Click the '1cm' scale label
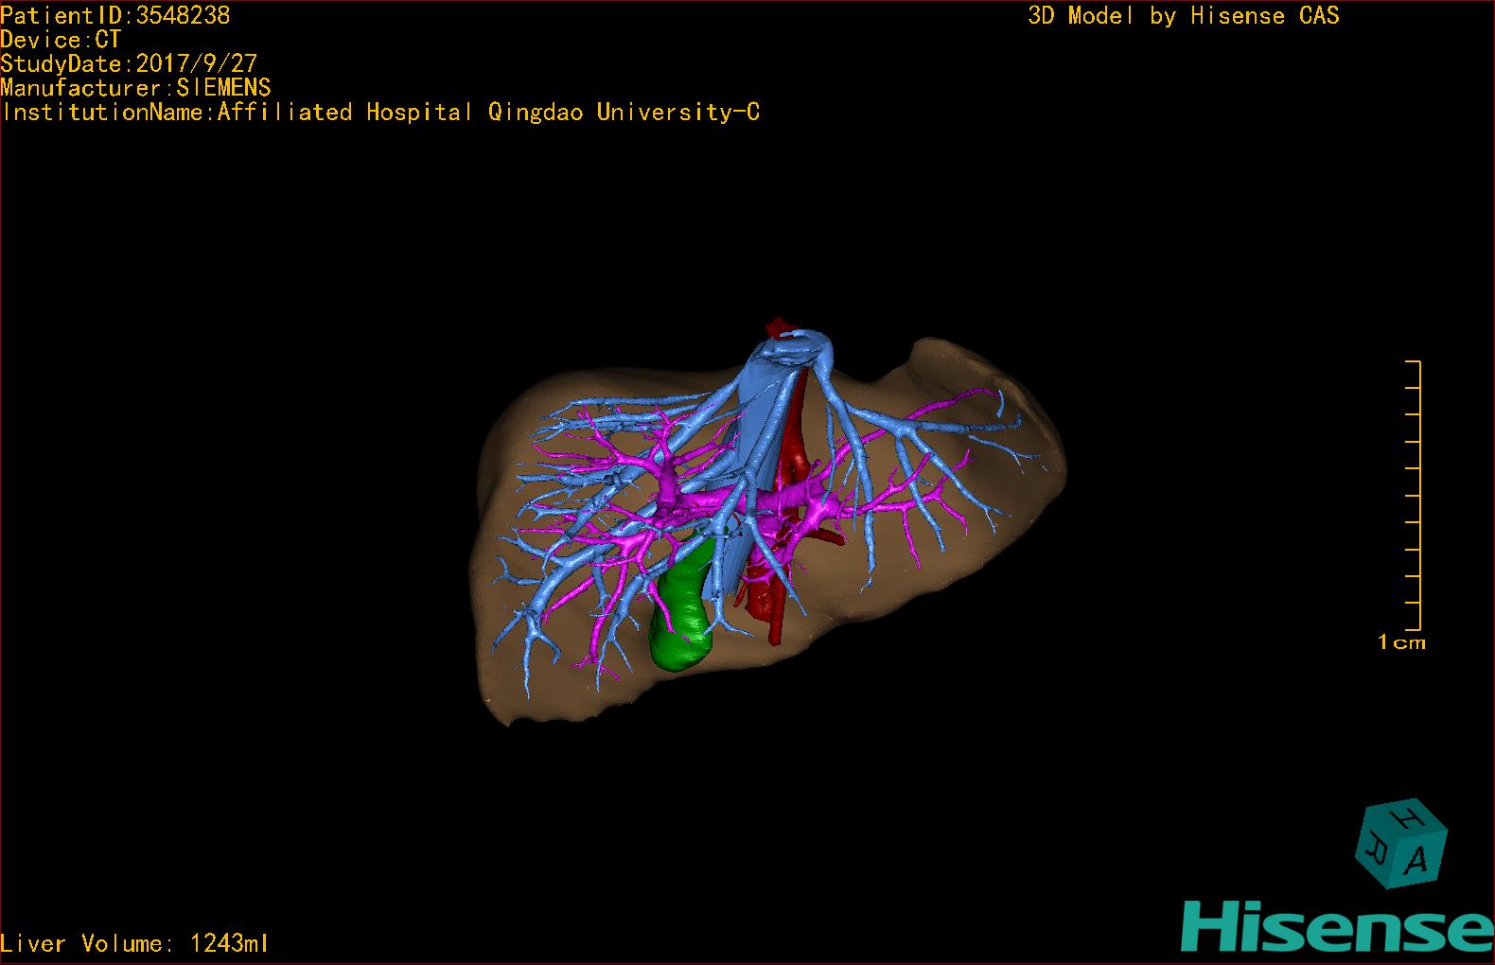 1401,642
